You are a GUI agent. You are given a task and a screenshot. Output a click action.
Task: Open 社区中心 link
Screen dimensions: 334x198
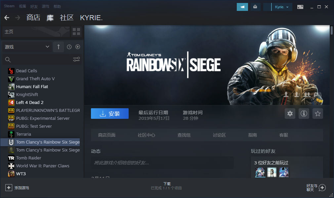pyautogui.click(x=146, y=135)
